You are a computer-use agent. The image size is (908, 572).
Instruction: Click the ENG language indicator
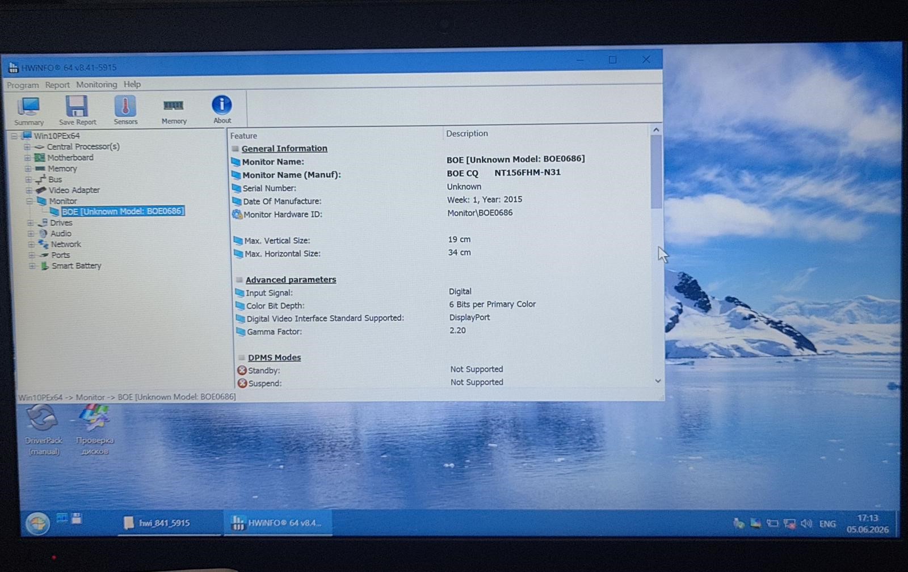(x=827, y=524)
